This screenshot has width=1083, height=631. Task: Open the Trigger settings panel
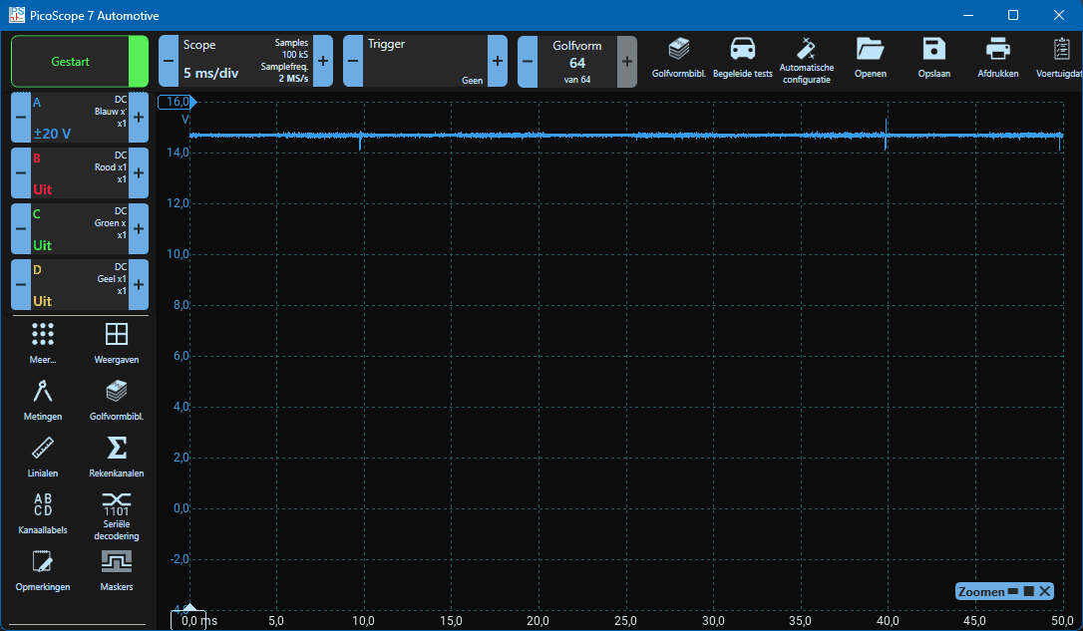tap(425, 62)
